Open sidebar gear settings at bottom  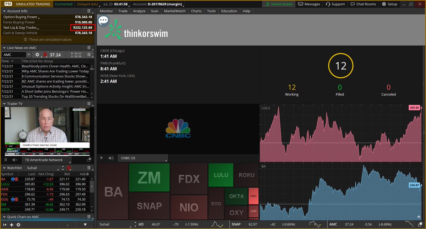[18, 225]
